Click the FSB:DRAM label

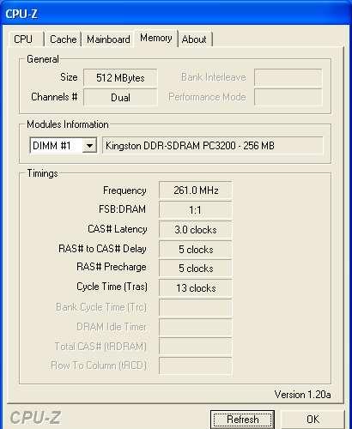click(x=122, y=209)
